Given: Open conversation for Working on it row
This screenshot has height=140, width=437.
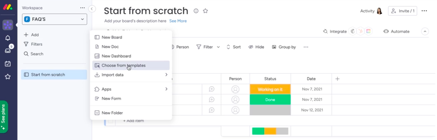Looking at the screenshot, I should pyautogui.click(x=211, y=89).
